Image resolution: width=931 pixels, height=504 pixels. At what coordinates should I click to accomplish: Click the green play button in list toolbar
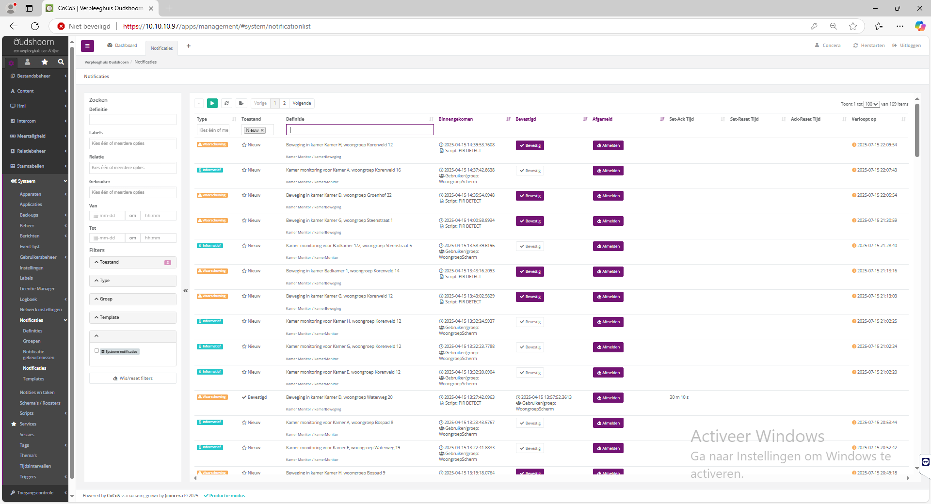[x=212, y=103]
